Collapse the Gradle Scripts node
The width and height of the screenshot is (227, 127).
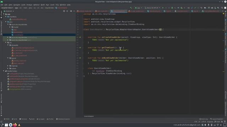point(4,71)
